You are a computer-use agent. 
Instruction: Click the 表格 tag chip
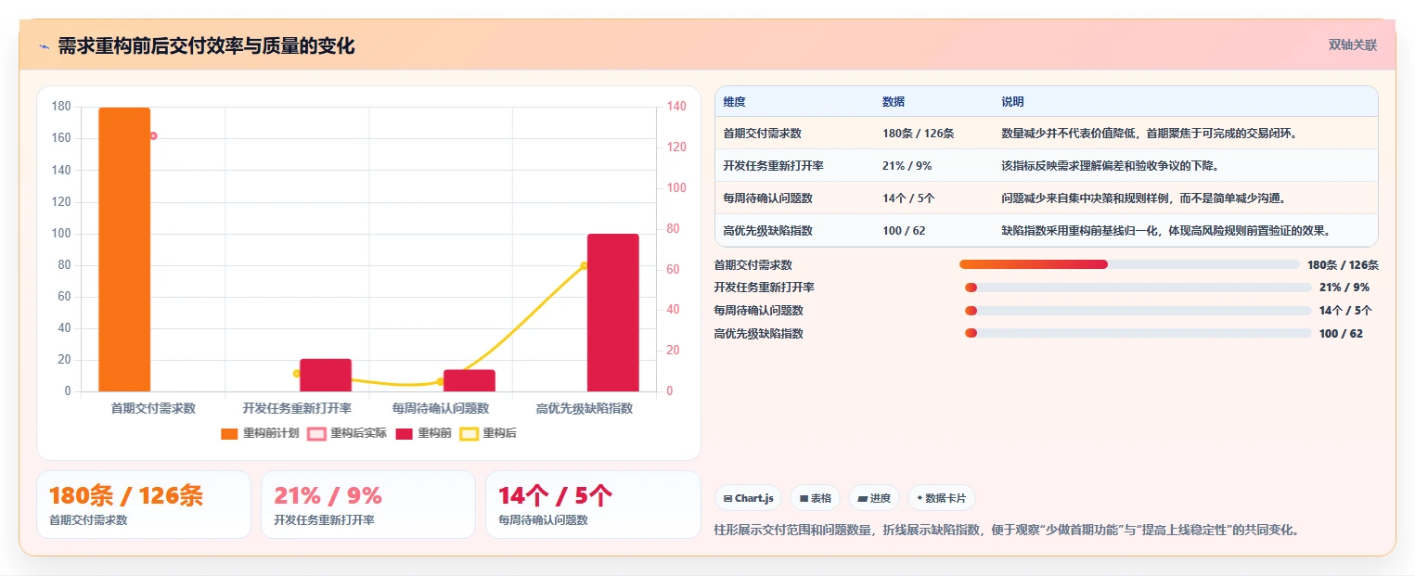pyautogui.click(x=815, y=498)
